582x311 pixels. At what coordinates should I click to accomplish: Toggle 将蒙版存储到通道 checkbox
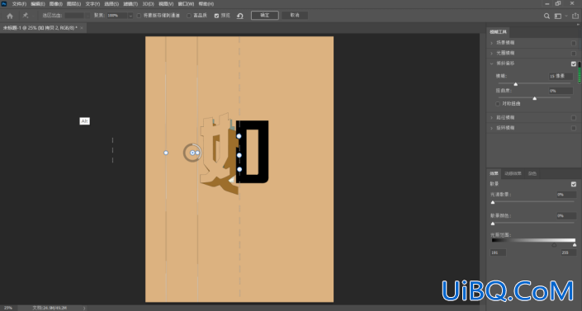point(140,16)
